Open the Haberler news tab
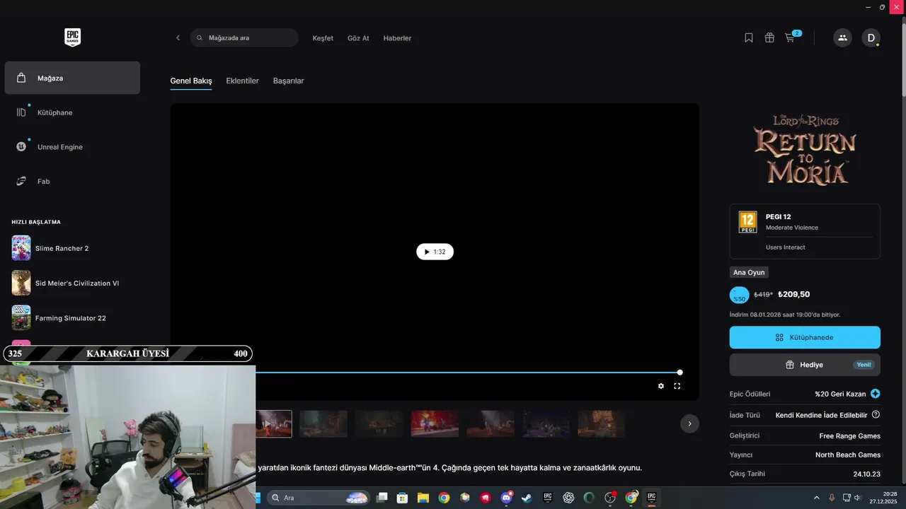 coord(397,38)
